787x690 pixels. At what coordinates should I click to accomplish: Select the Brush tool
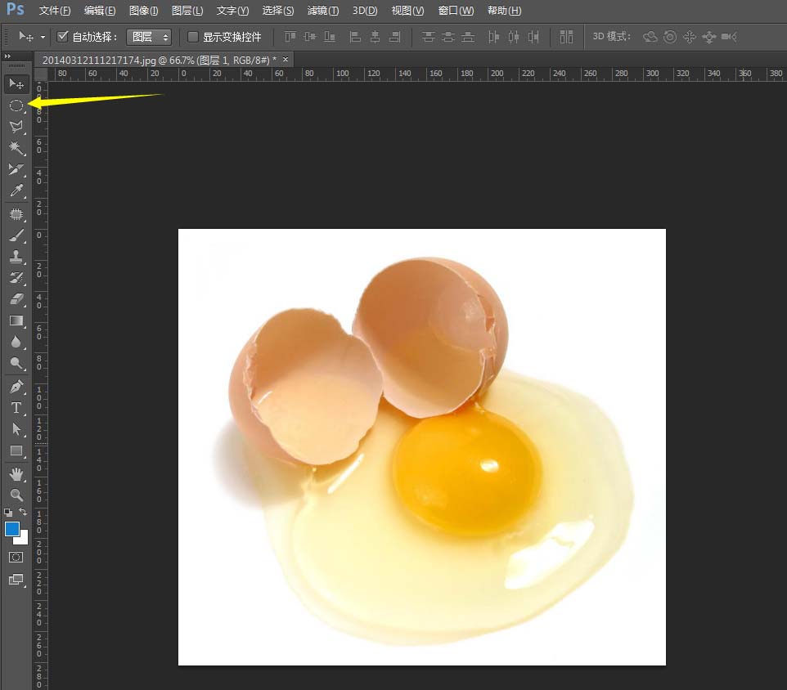tap(16, 235)
